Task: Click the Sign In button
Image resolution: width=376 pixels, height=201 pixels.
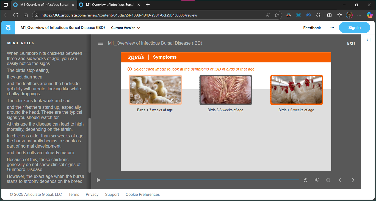Action: [354, 28]
